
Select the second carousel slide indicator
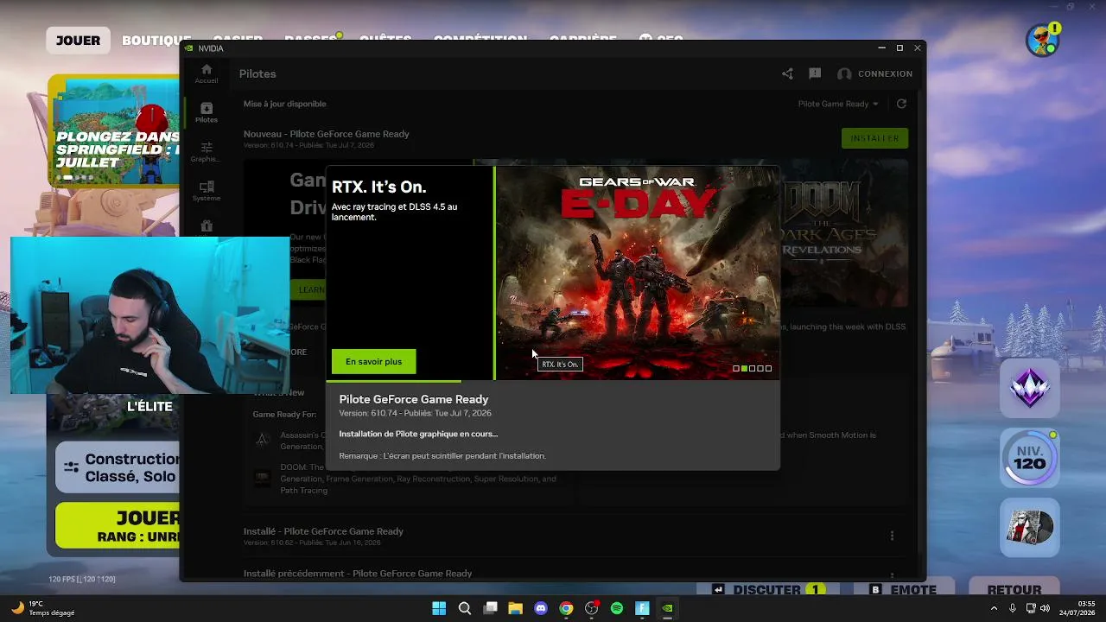(744, 369)
